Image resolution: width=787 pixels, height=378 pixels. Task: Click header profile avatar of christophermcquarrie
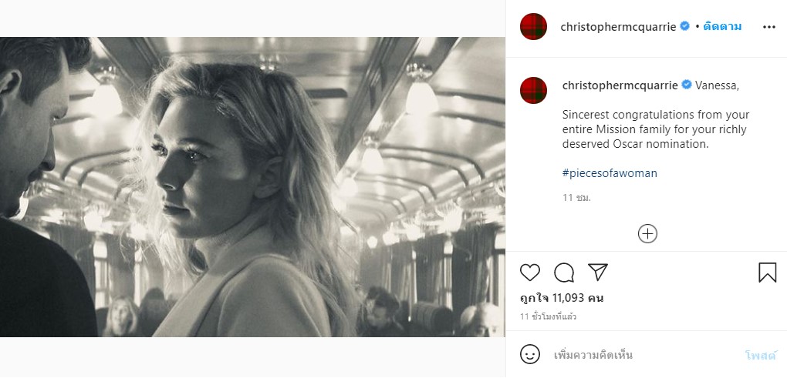(x=534, y=27)
